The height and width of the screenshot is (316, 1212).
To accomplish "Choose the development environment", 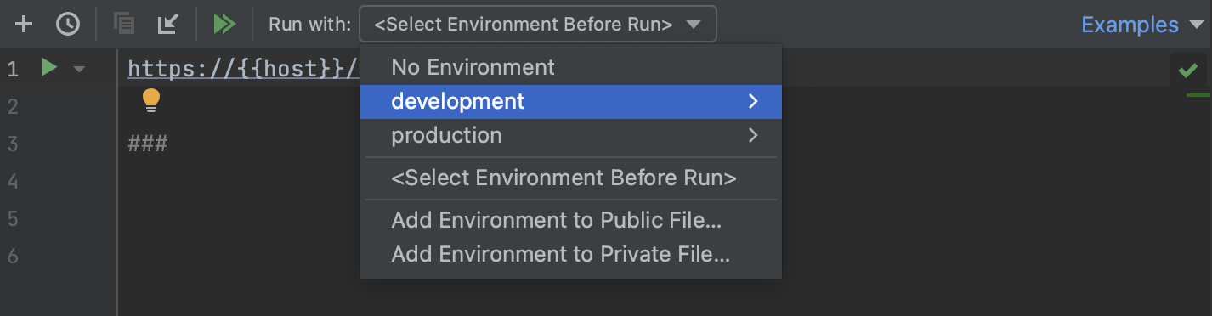I will 571,101.
